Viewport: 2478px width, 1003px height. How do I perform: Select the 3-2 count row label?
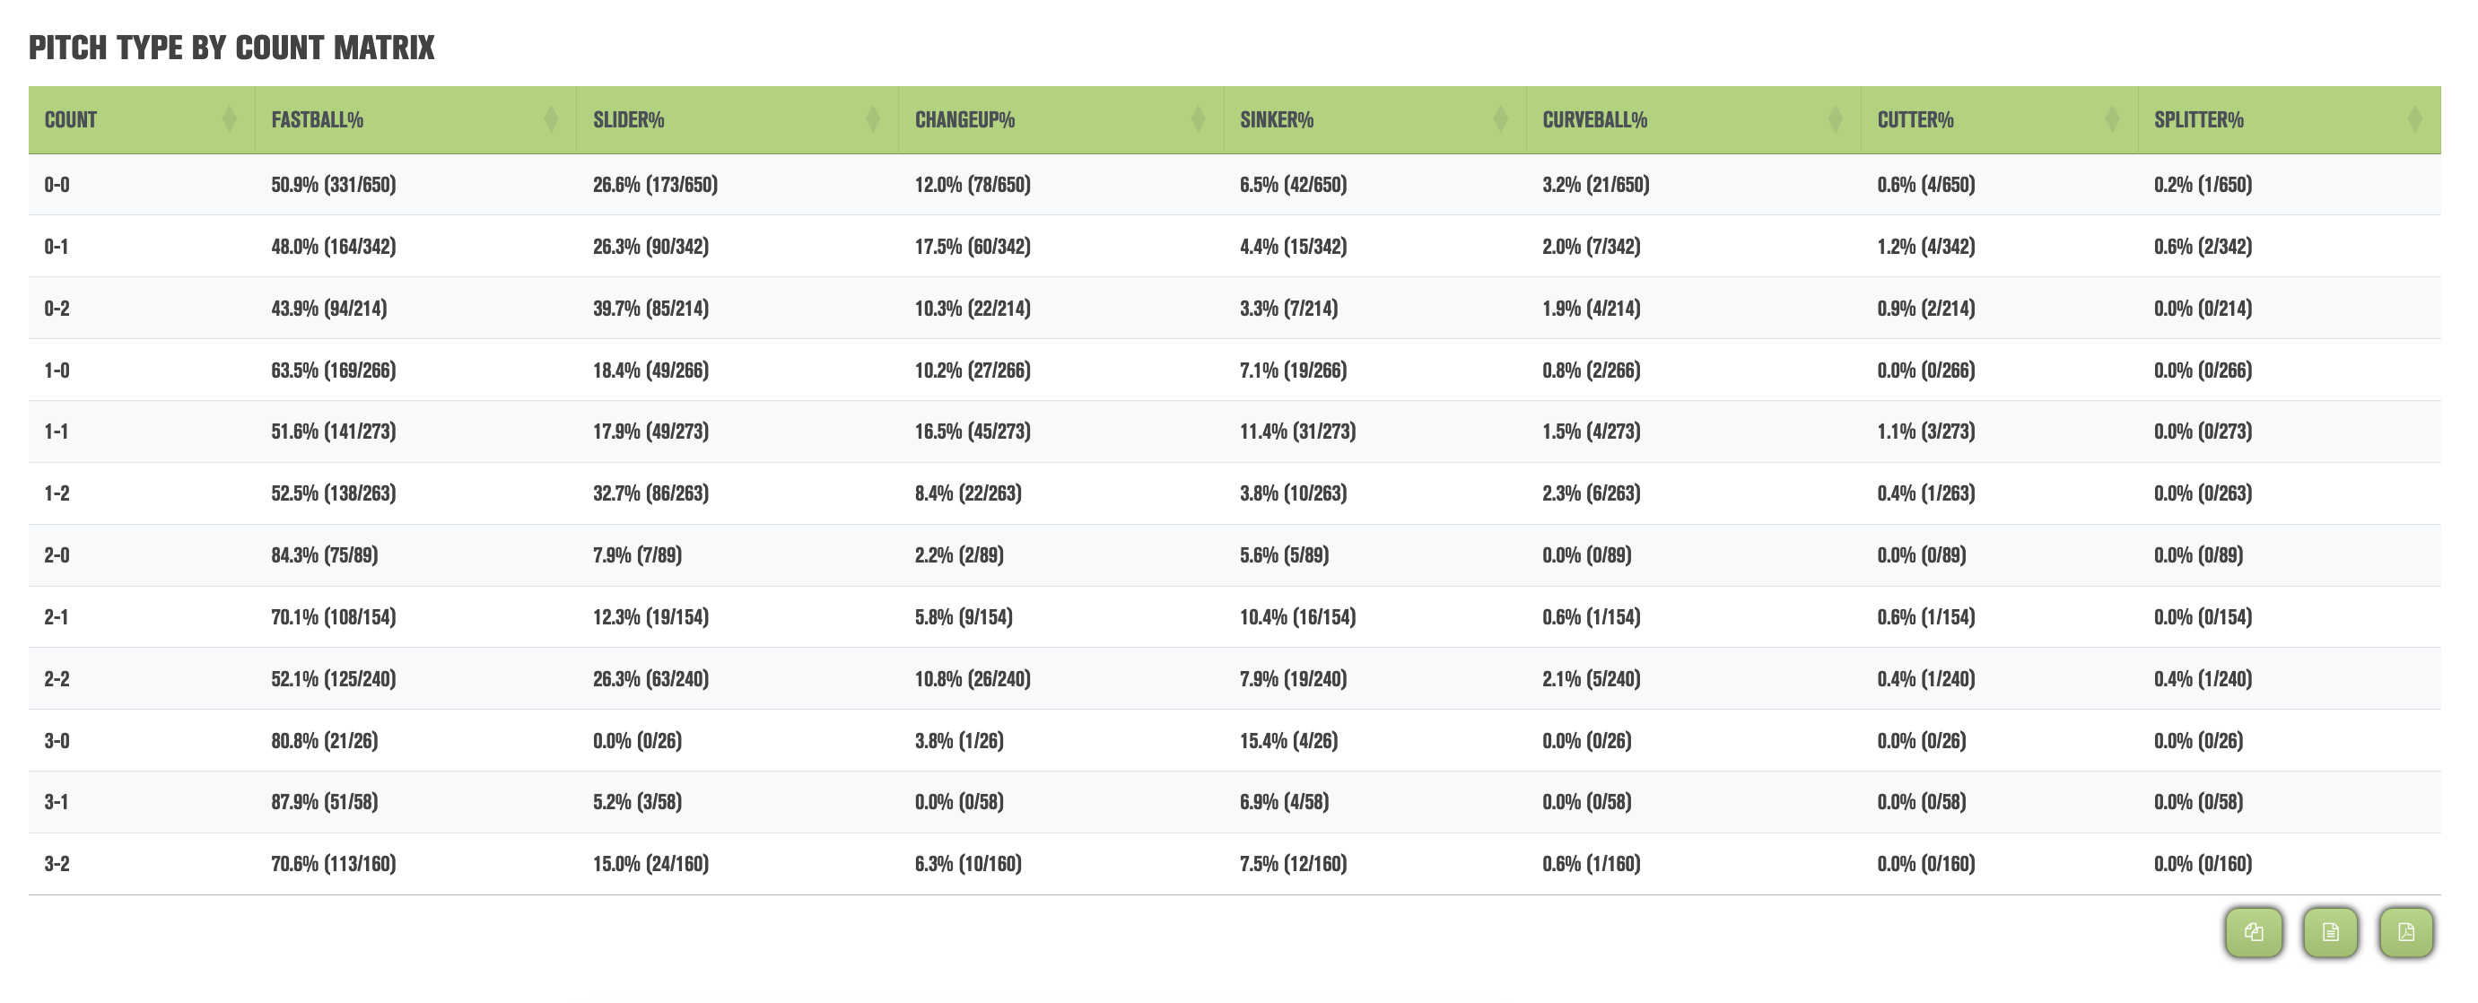[57, 864]
